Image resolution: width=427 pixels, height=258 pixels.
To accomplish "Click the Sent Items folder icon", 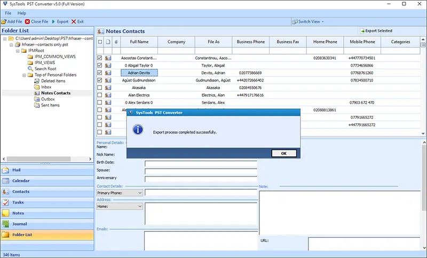I will (x=37, y=105).
